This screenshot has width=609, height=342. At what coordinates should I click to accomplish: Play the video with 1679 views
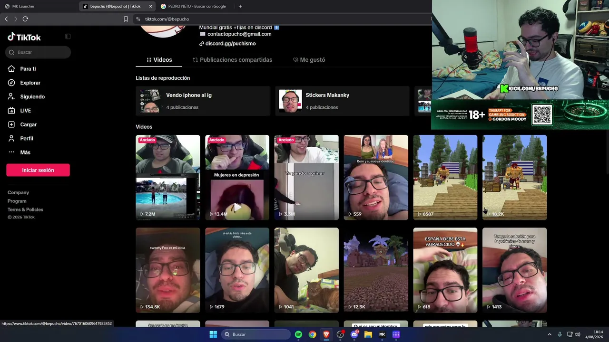click(x=237, y=270)
